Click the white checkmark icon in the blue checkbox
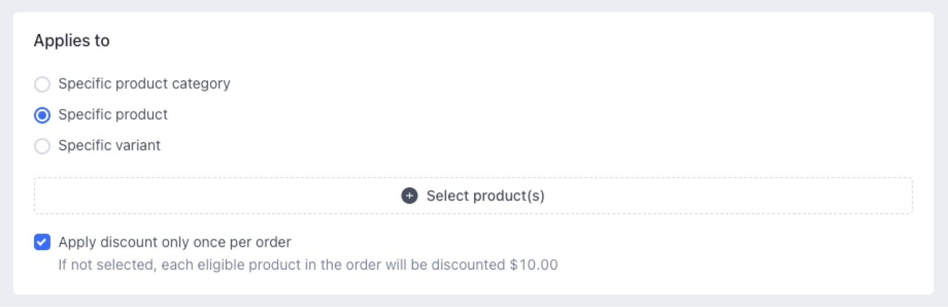The height and width of the screenshot is (307, 948). coord(42,242)
